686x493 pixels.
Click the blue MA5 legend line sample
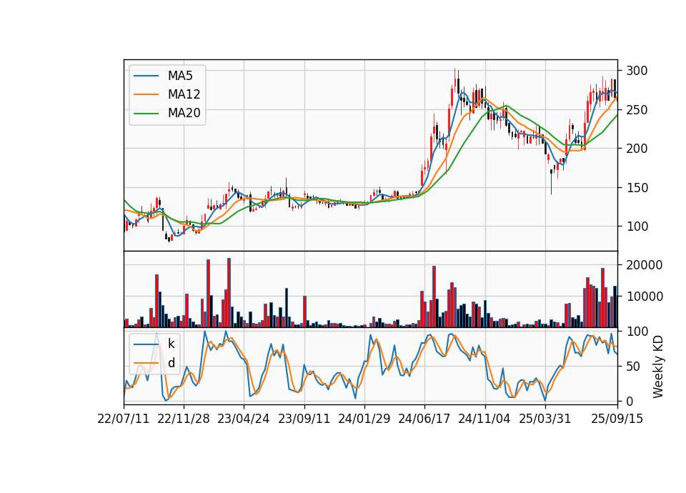click(x=146, y=76)
